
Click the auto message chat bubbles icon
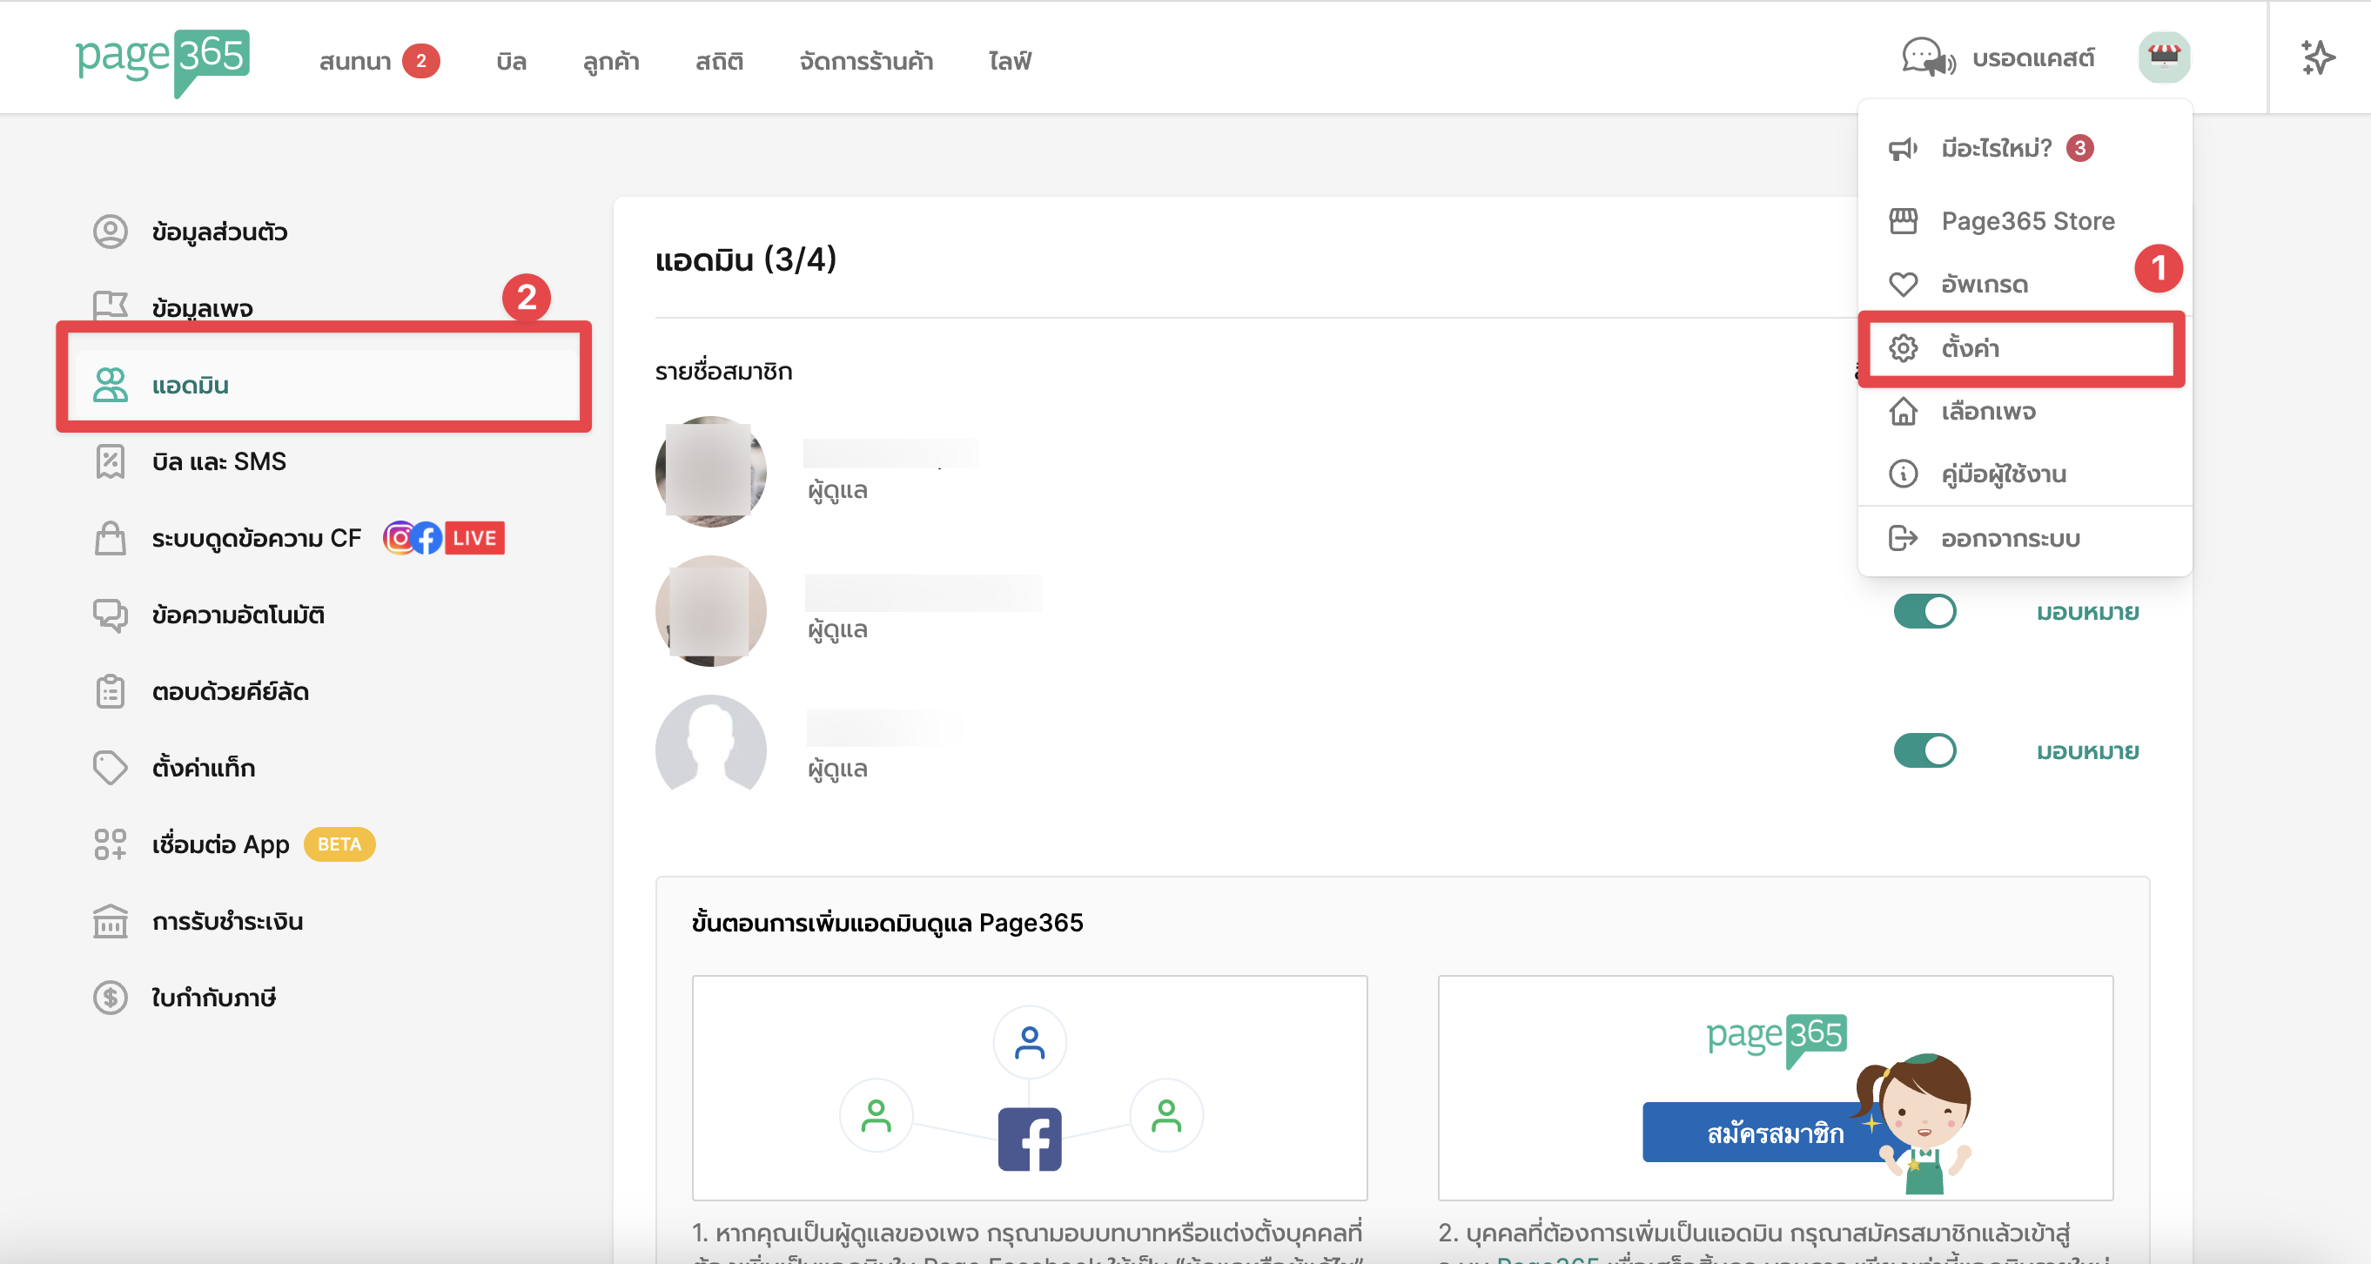pyautogui.click(x=111, y=615)
